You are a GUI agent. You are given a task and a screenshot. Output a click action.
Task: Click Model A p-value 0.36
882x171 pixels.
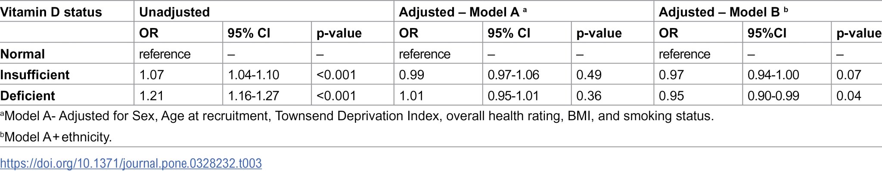pyautogui.click(x=589, y=96)
